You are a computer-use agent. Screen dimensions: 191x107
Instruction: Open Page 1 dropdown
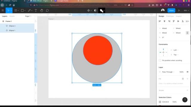tap(28, 16)
